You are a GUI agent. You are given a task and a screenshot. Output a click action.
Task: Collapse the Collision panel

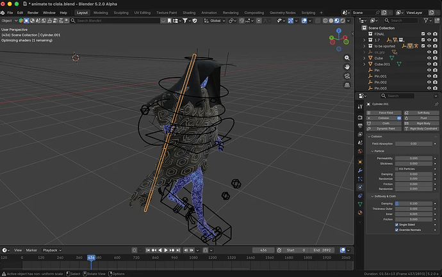pyautogui.click(x=369, y=136)
